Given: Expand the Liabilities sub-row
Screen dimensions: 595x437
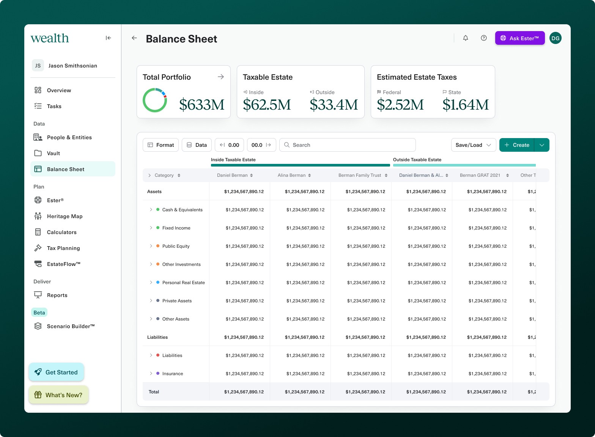Looking at the screenshot, I should [x=151, y=355].
